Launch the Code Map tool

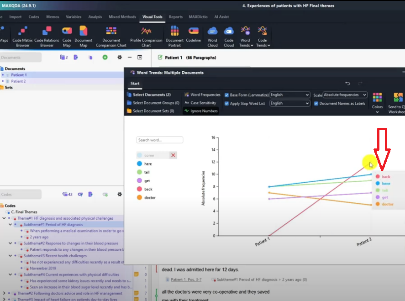(67, 37)
